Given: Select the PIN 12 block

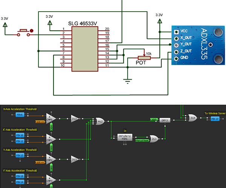Looking at the screenshot, I should (x=20, y=141).
